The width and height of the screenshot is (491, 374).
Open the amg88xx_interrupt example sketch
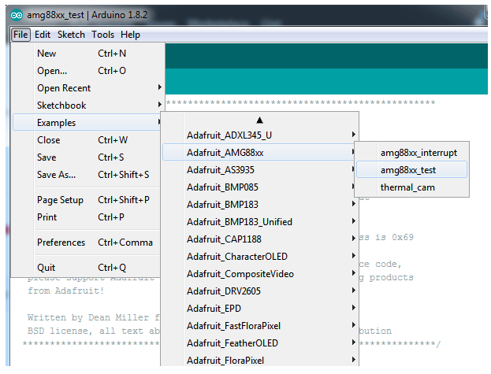coord(411,153)
